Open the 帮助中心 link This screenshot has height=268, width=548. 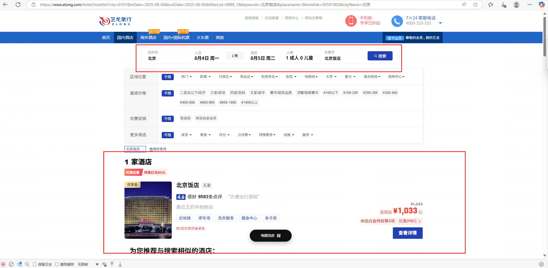[292, 18]
